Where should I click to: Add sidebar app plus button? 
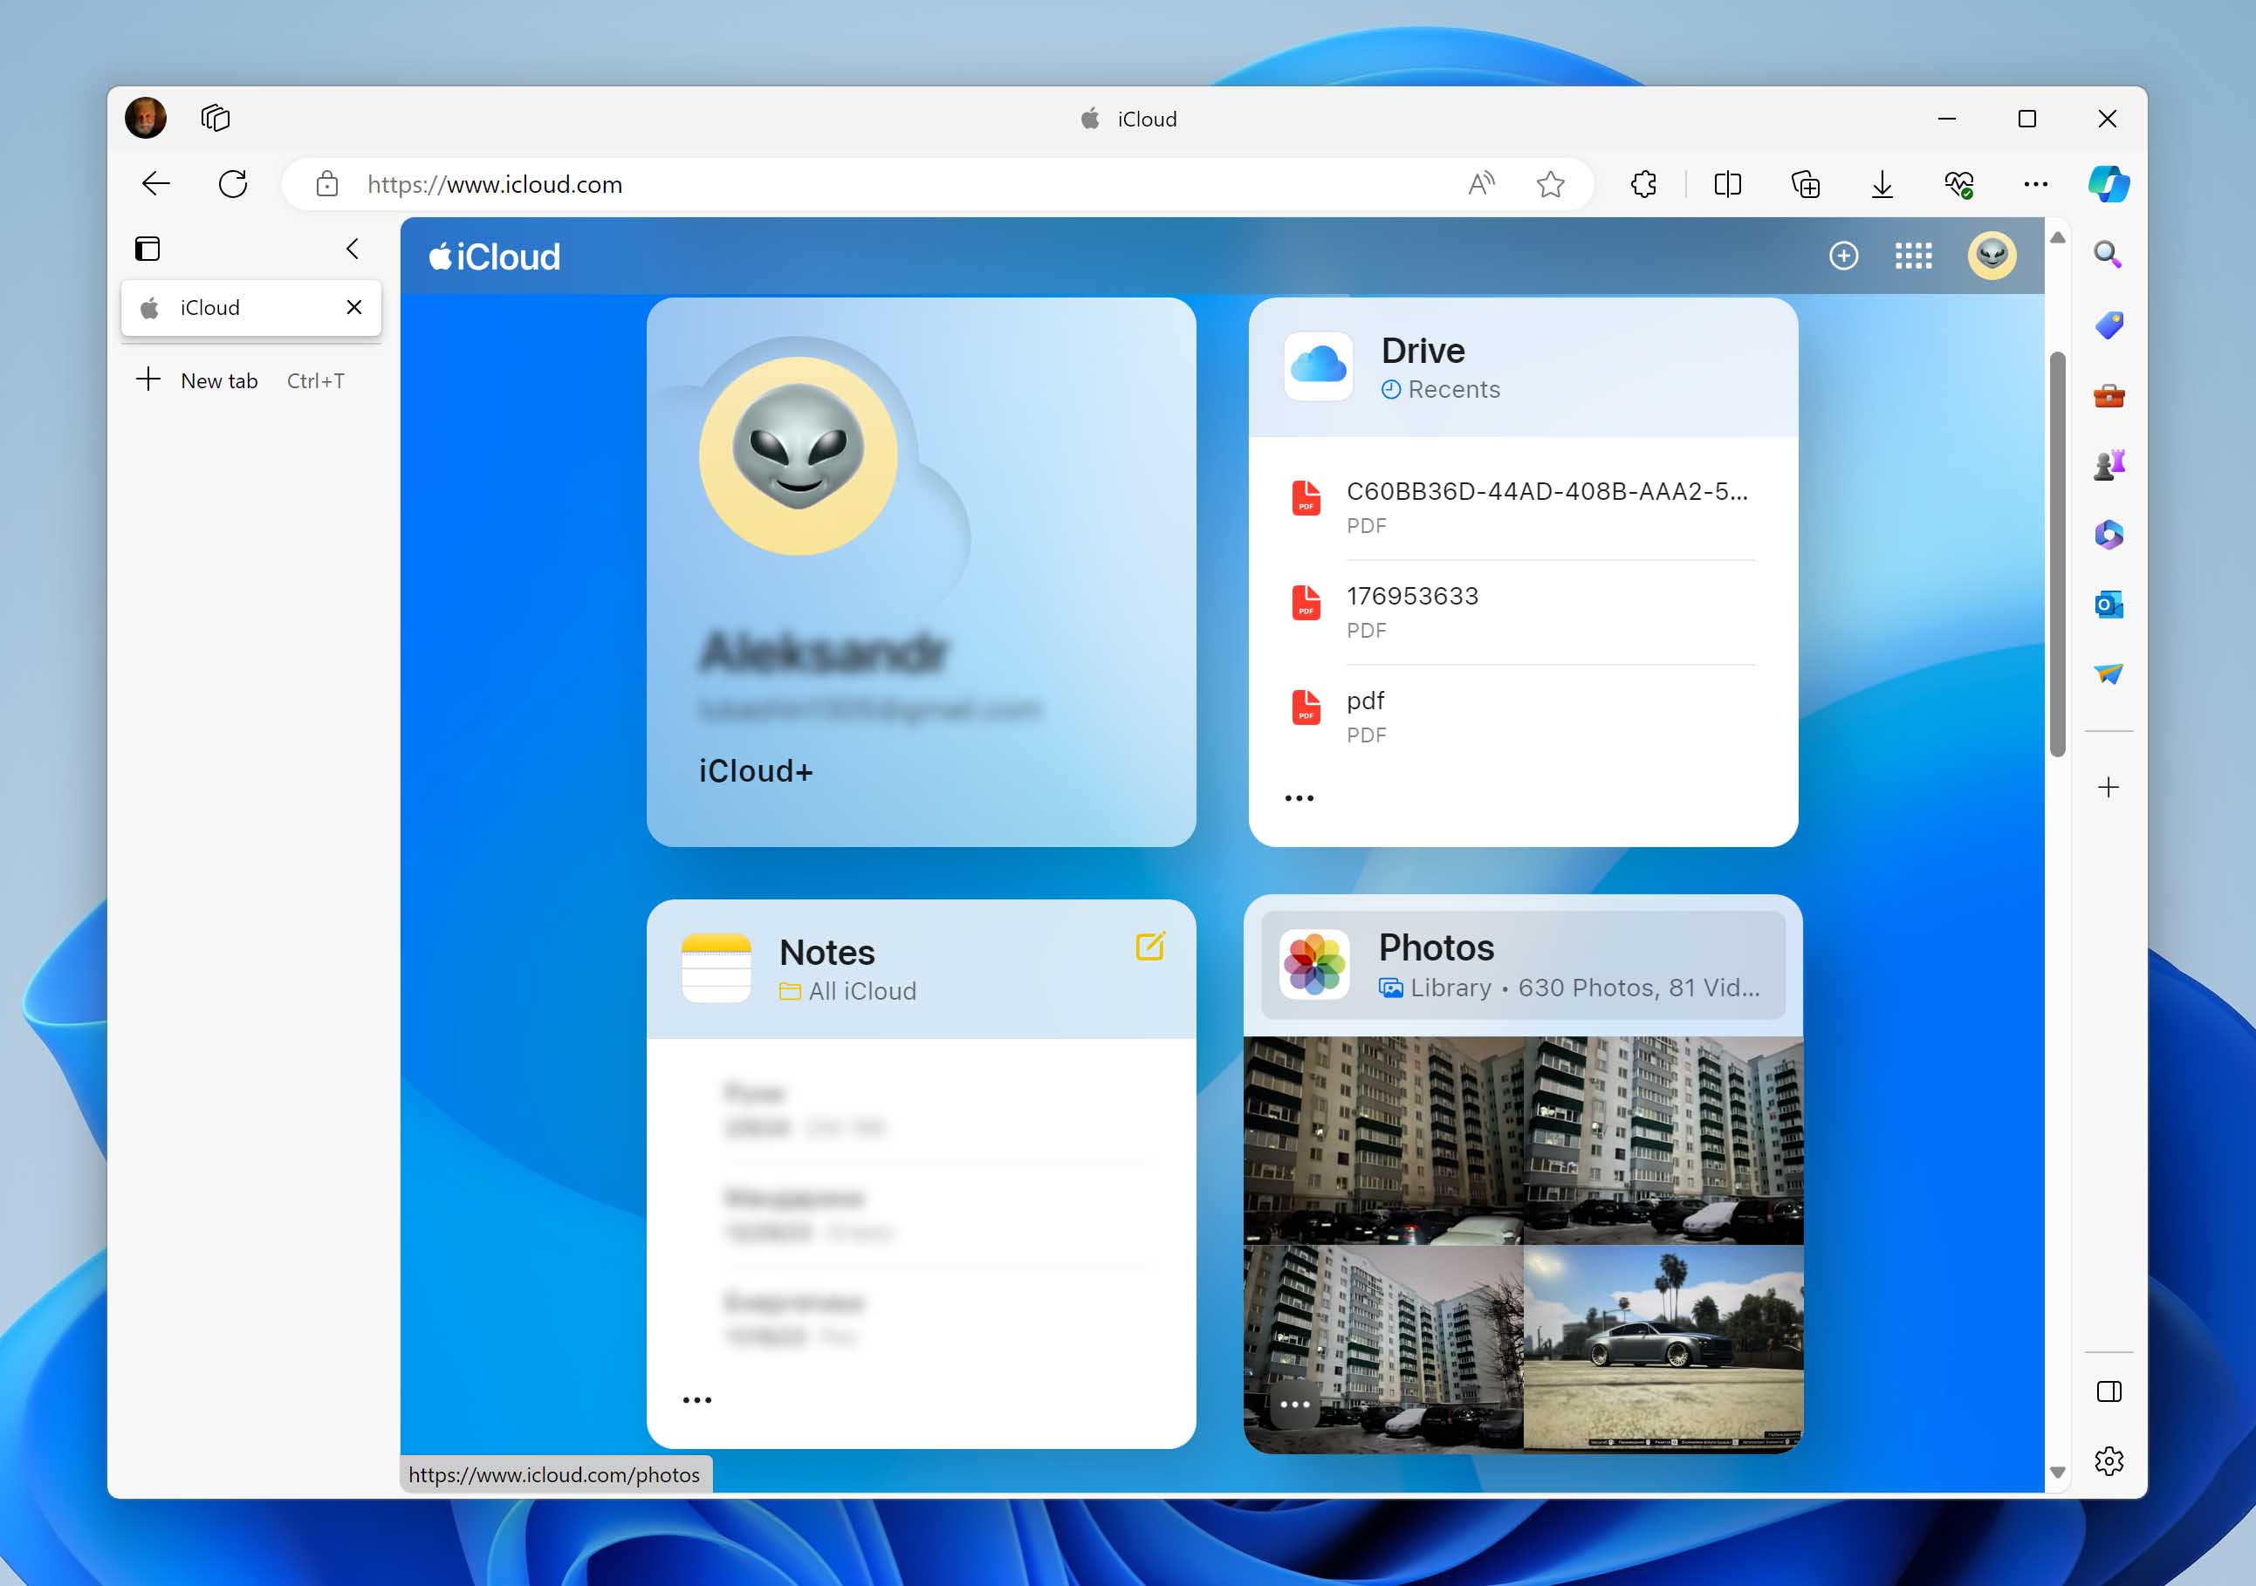[x=2109, y=787]
